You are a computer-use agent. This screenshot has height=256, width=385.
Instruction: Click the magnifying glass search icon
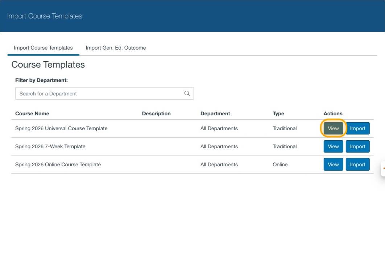(187, 93)
